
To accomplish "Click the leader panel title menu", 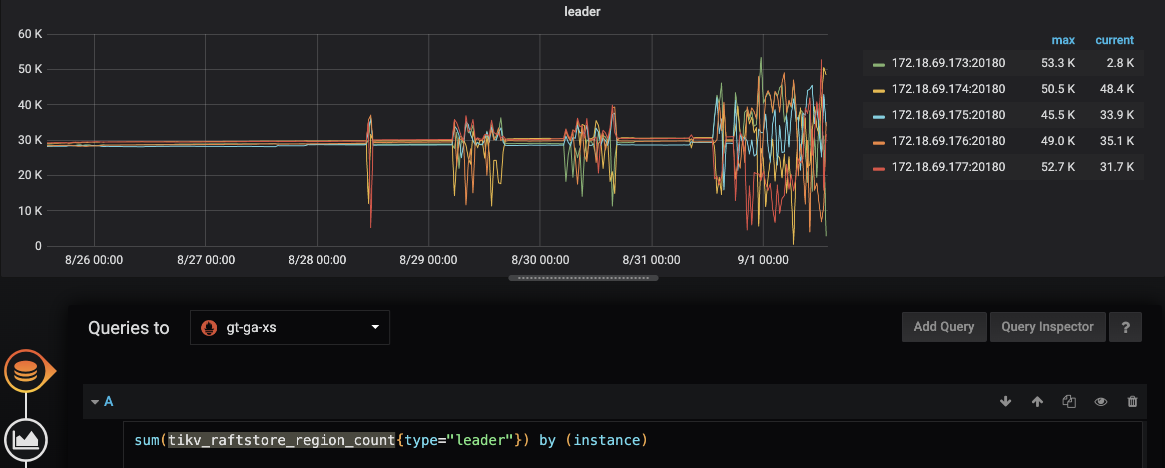I will 582,11.
